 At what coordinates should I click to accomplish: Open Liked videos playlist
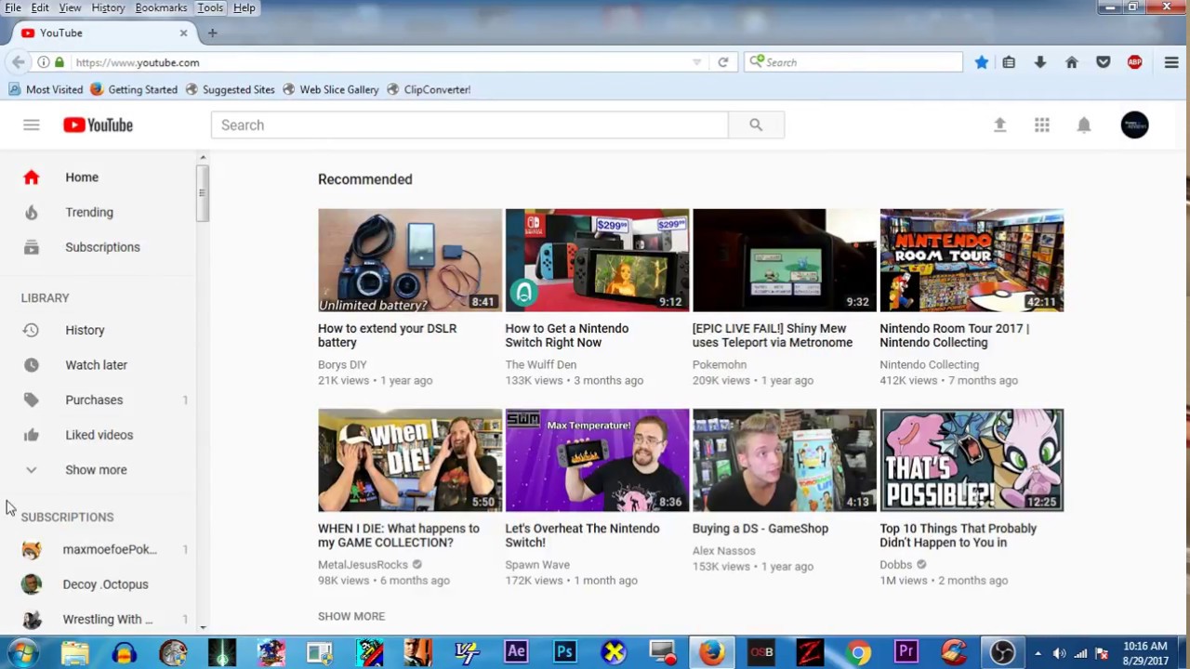coord(98,435)
